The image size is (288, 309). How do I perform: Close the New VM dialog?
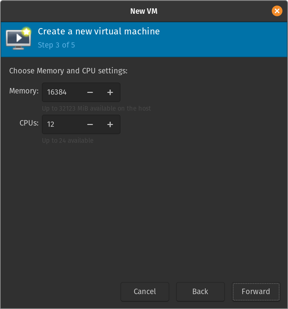(x=277, y=11)
